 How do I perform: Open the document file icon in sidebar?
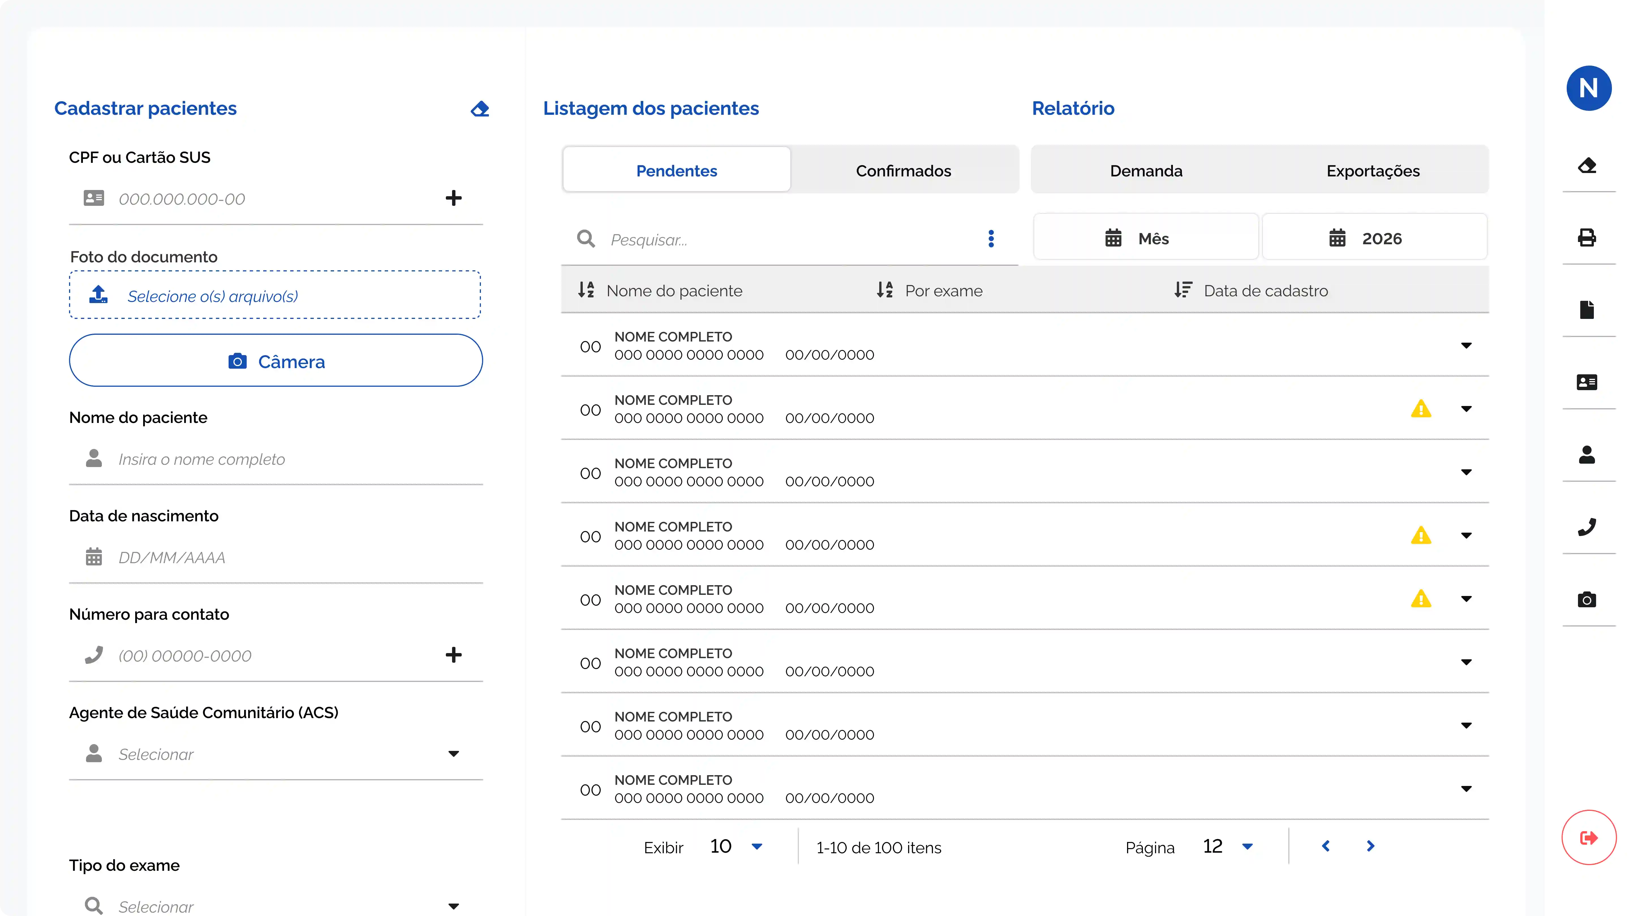point(1587,310)
